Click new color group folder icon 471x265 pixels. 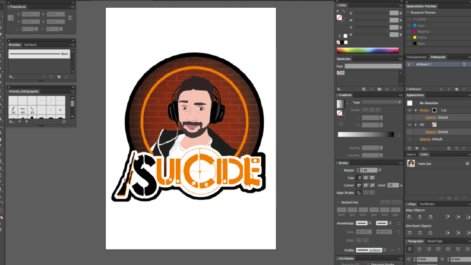click(x=380, y=89)
